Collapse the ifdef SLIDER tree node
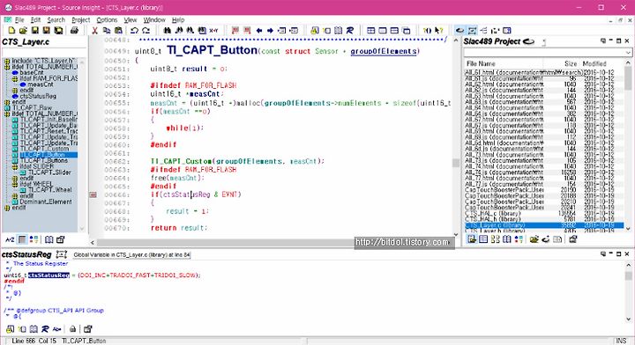Viewport: 635px width, 345px height. pos(15,166)
